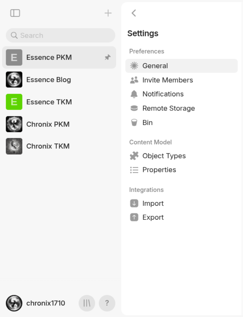Screen dimensions: 243x317
Task: Click the Import download-arrow icon
Action: pos(134,203)
